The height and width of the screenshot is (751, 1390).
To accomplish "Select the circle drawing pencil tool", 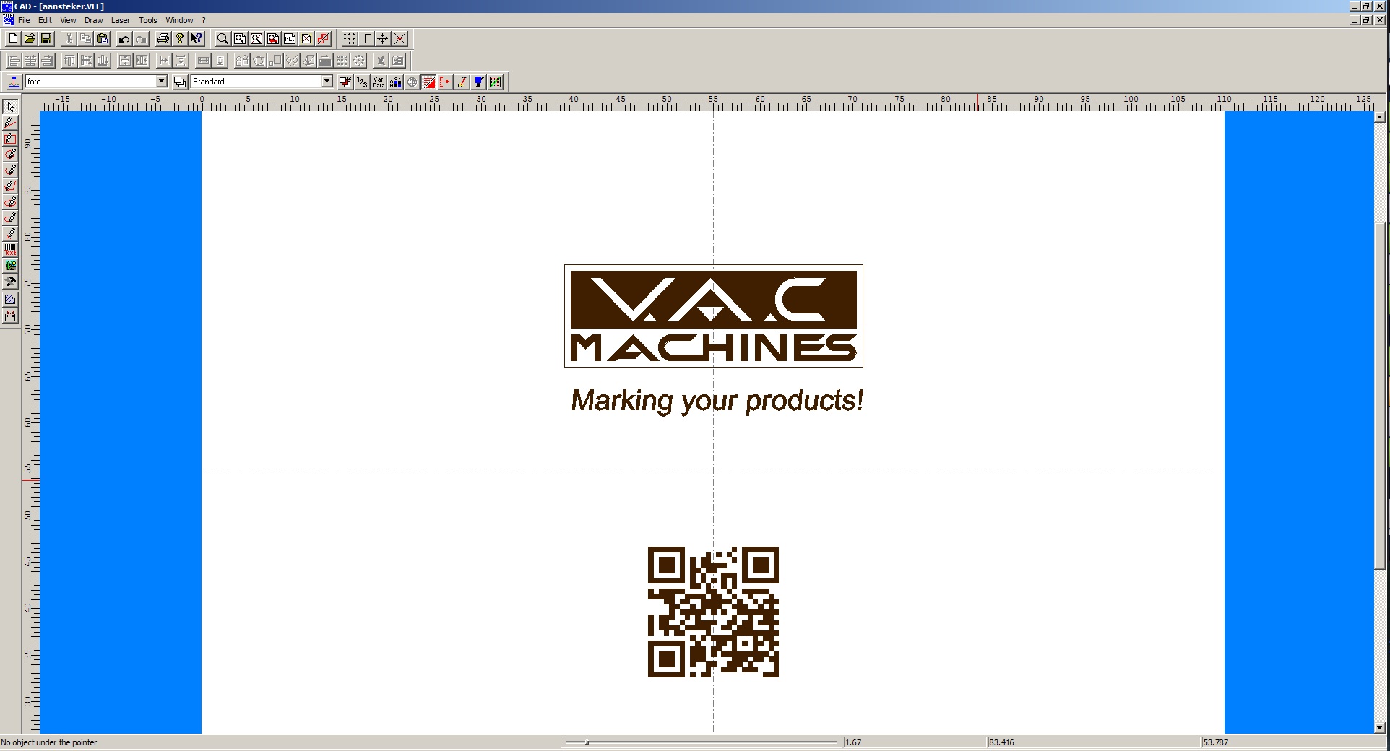I will [10, 155].
